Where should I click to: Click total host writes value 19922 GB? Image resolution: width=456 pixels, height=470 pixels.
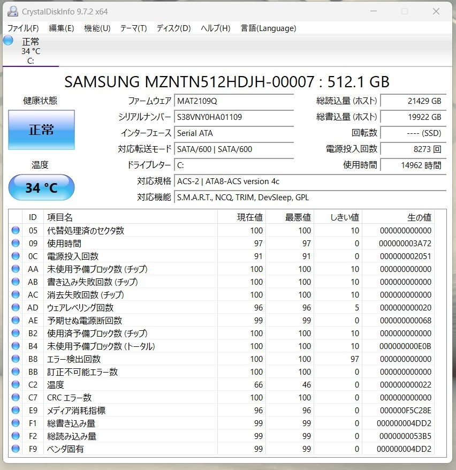click(413, 117)
